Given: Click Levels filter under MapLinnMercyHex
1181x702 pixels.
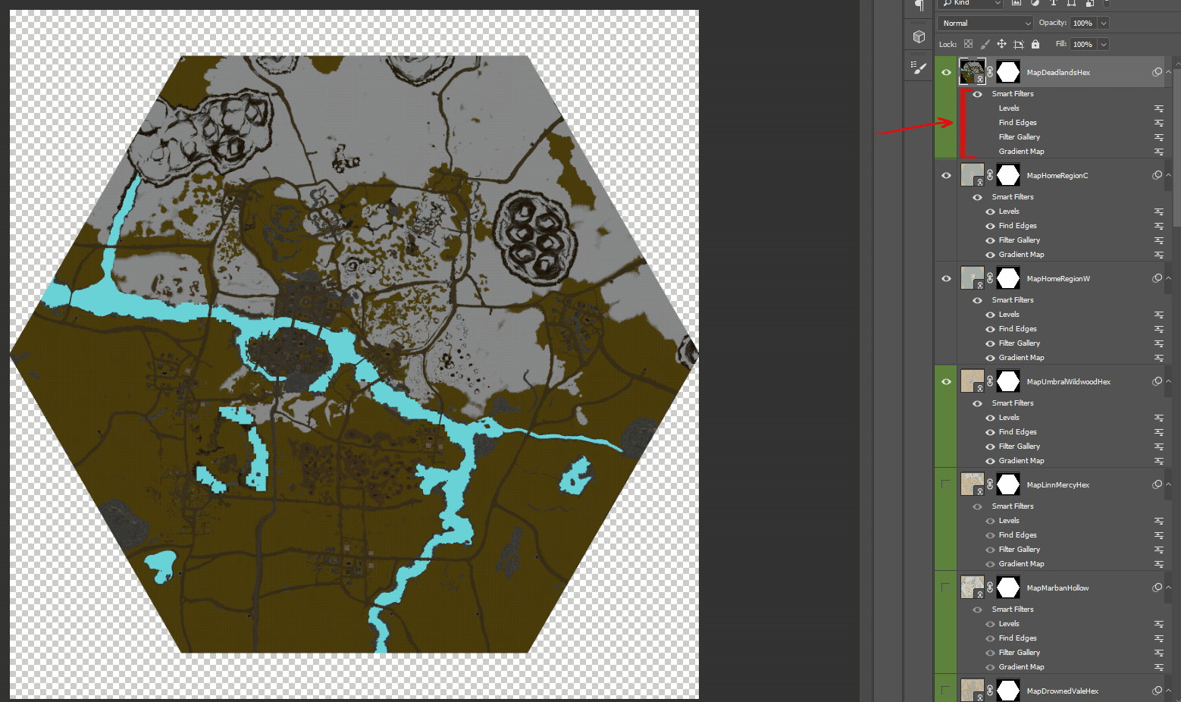Looking at the screenshot, I should click(x=1009, y=521).
